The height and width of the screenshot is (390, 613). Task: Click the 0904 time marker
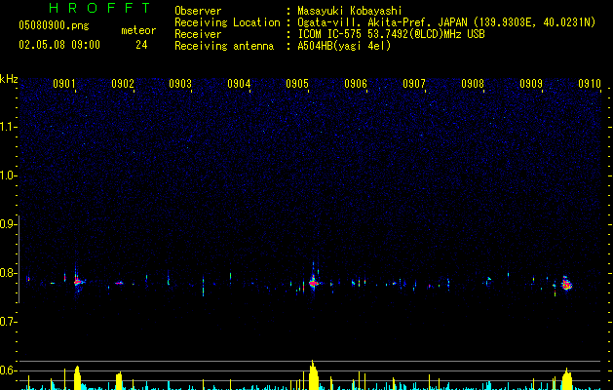(x=239, y=84)
